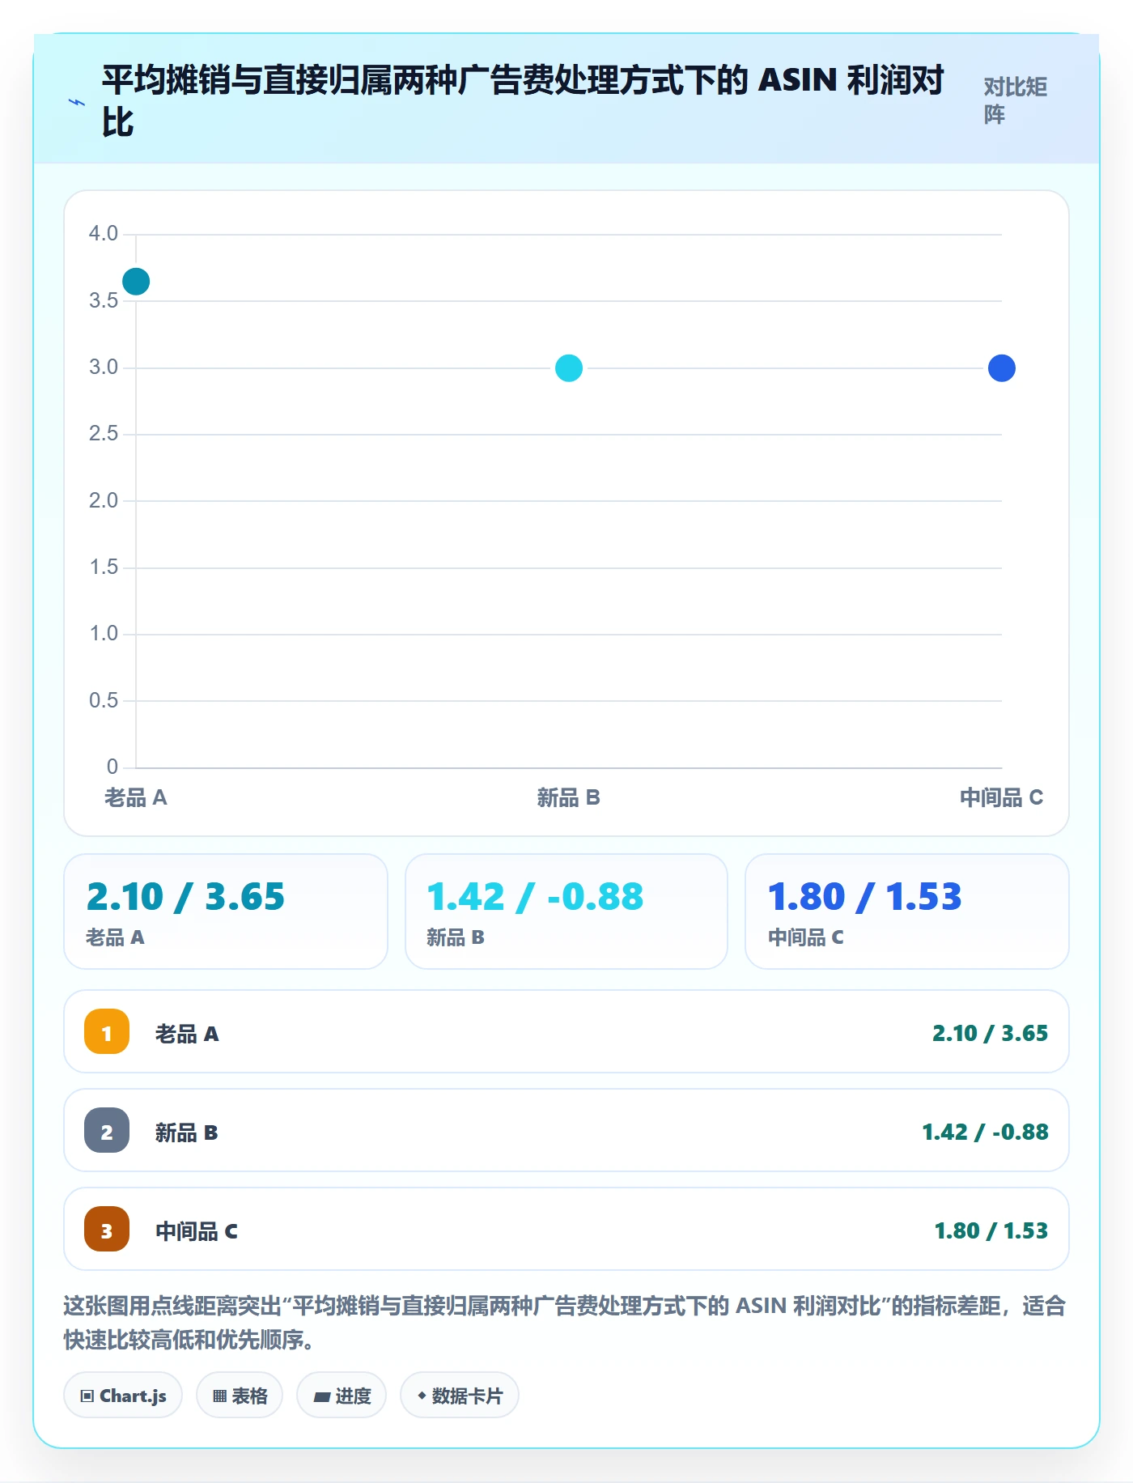Screen dimensions: 1133x1483
Task: Click the cyan 新品 B data point on the chart
Action: pos(569,368)
